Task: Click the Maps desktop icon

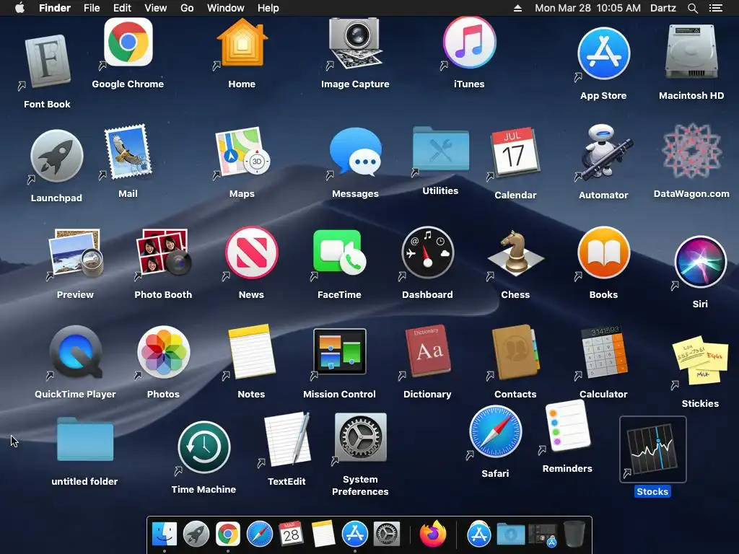Action: tap(242, 151)
